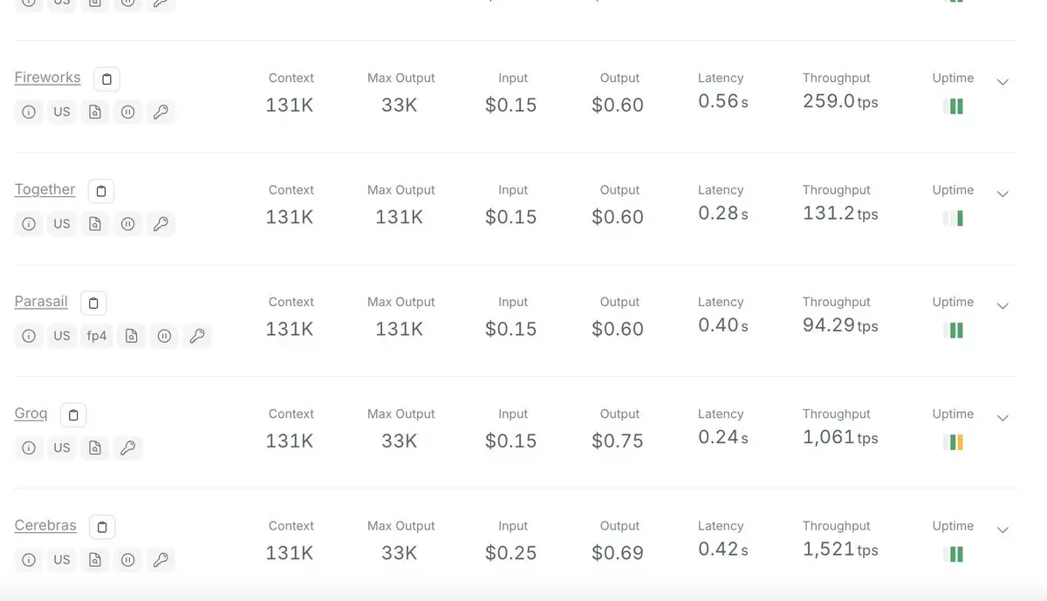Click the key icon under Parasail

(197, 336)
